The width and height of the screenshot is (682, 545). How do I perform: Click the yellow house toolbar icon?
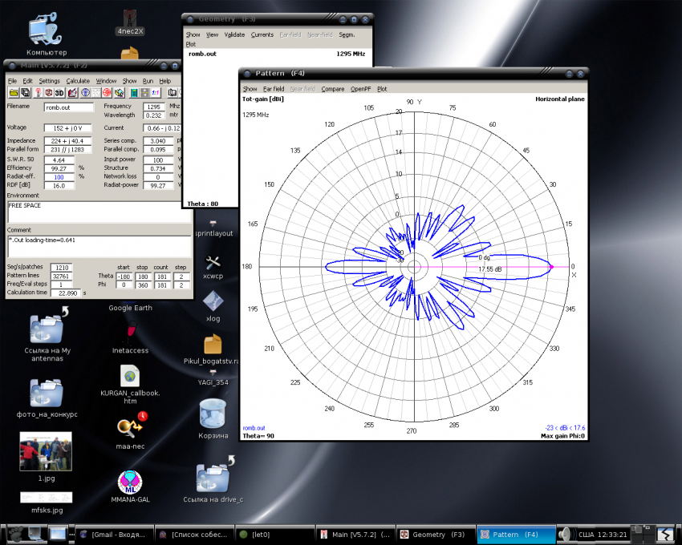[120, 93]
